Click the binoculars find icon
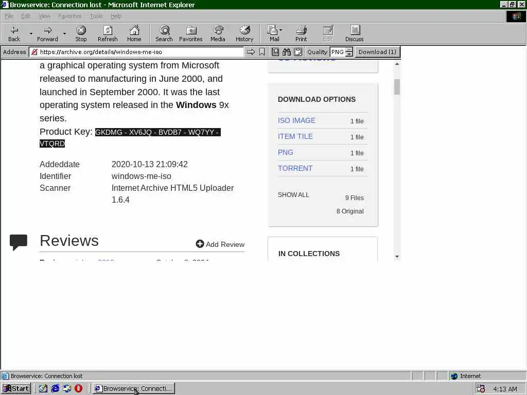Screen dimensions: 527x395 [x=286, y=52]
